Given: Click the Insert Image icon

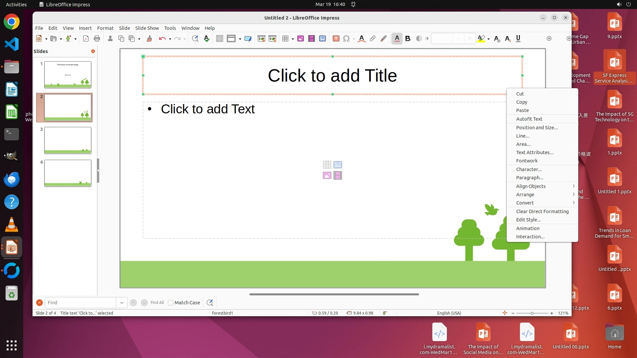Looking at the screenshot, I should click(301, 39).
